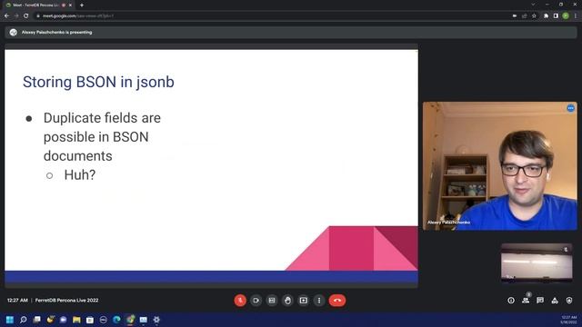The image size is (582, 327).
Task: Open the chat with everyone panel
Action: pos(540,301)
